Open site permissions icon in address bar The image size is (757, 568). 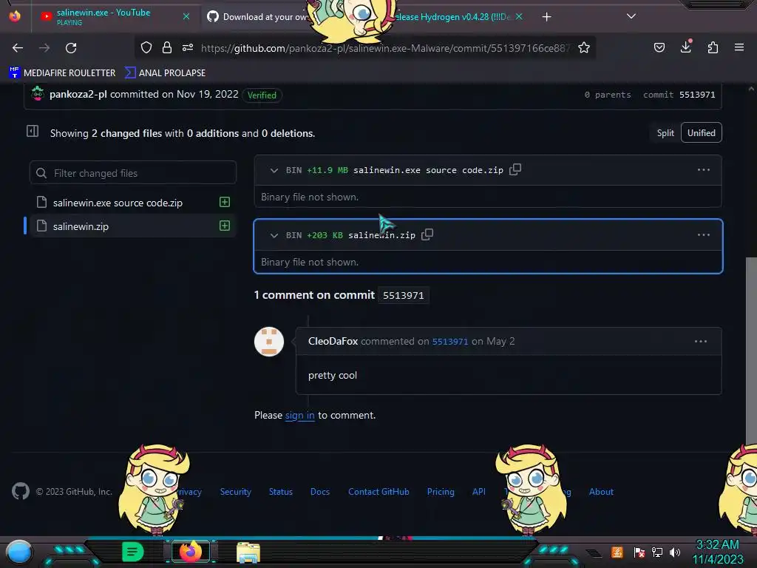point(188,47)
